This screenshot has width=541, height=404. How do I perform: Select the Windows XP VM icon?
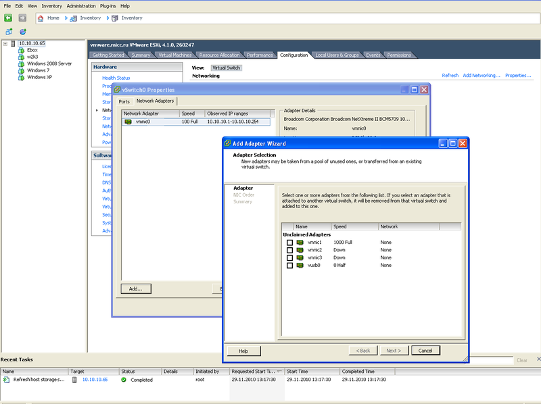[22, 77]
